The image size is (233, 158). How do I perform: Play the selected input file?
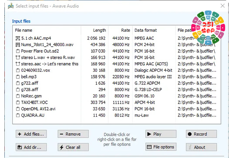click(161, 134)
